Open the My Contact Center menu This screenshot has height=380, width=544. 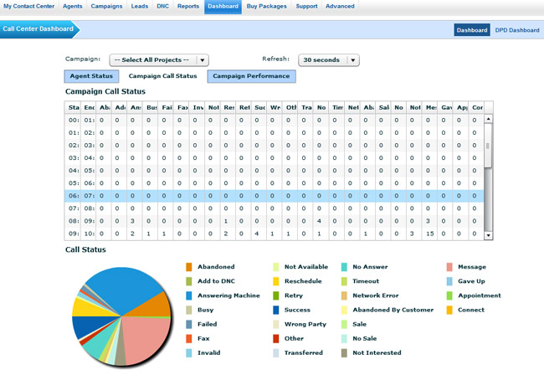coord(28,6)
